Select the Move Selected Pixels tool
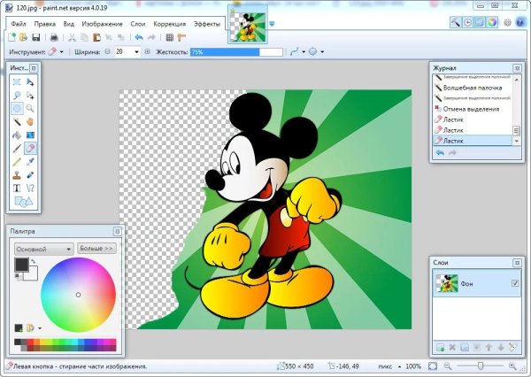Viewport: 531px width, 377px height. (x=30, y=82)
